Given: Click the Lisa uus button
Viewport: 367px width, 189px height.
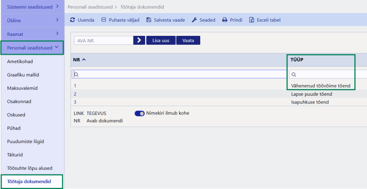Looking at the screenshot, I should (161, 40).
